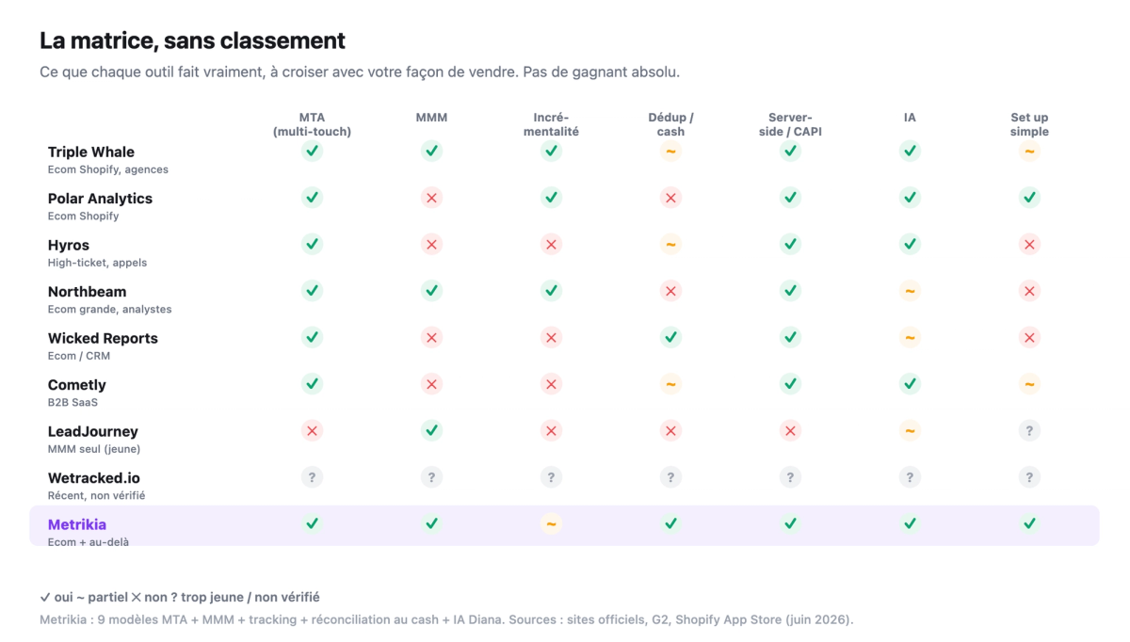Select the Metrikia tool name

[77, 524]
